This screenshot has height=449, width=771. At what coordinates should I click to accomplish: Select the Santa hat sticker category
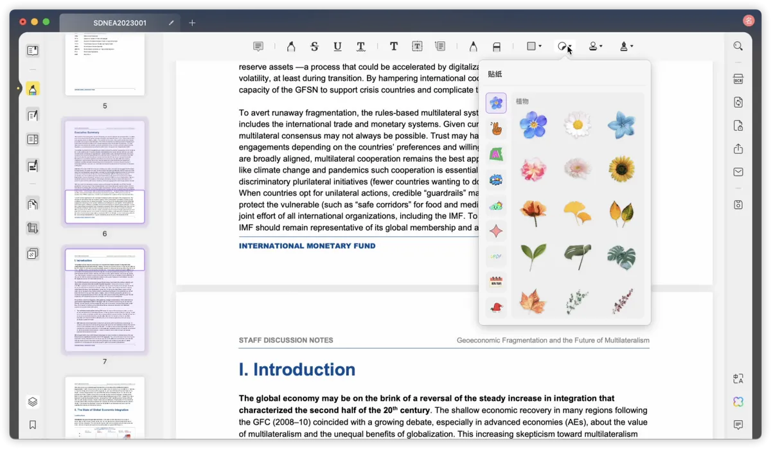point(496,308)
